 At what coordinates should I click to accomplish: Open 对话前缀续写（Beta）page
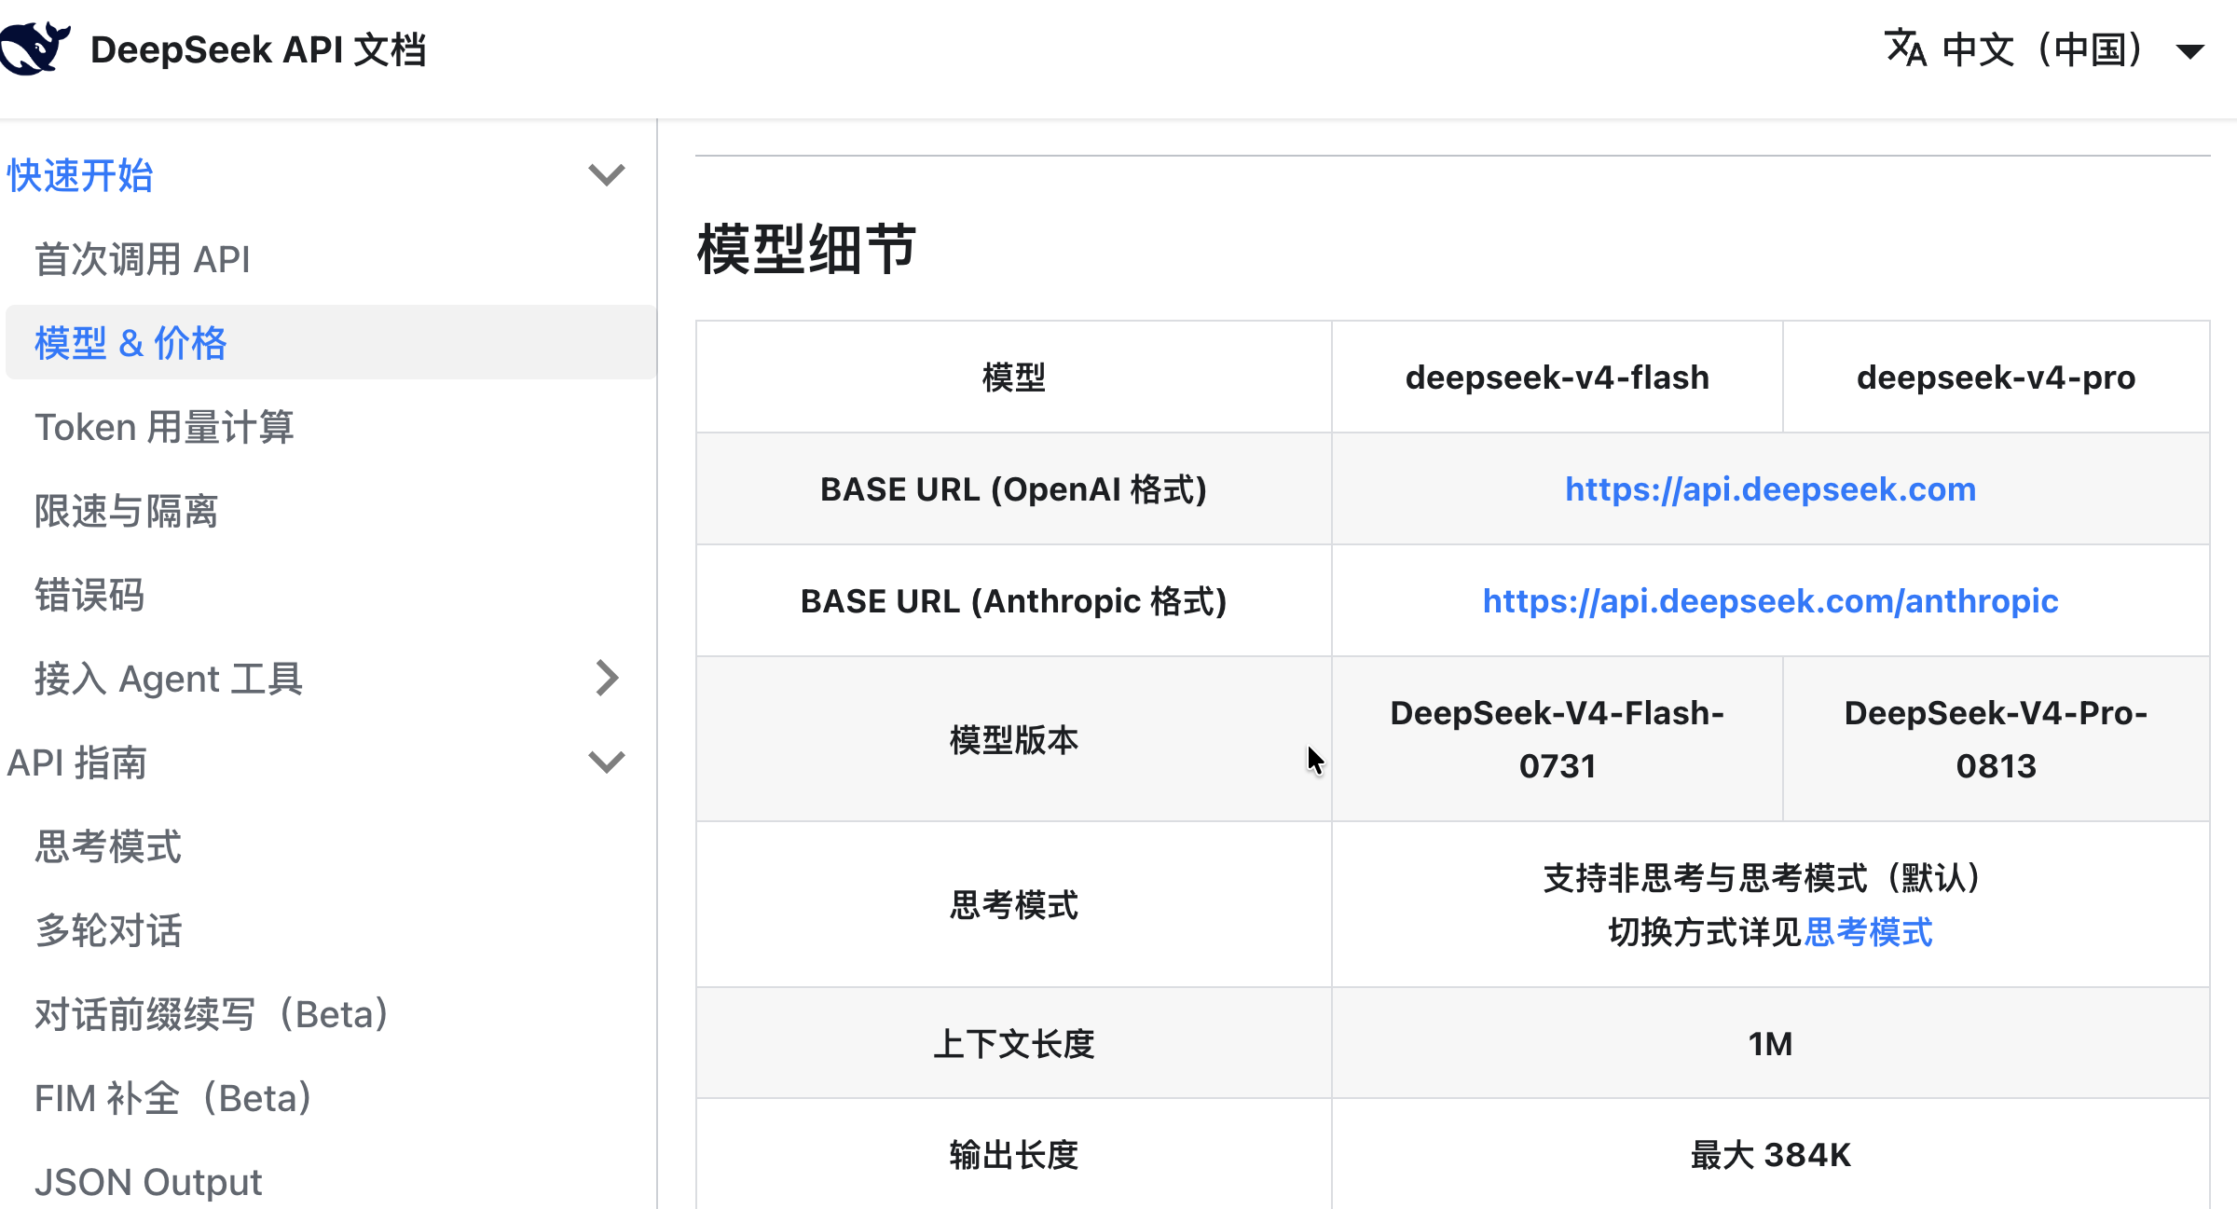tap(212, 1014)
